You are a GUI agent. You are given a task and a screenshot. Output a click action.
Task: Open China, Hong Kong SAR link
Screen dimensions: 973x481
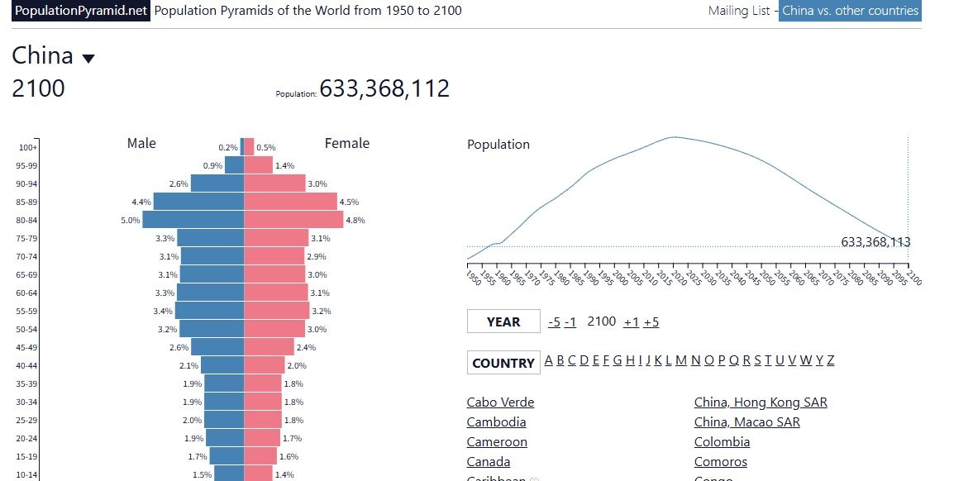[761, 402]
